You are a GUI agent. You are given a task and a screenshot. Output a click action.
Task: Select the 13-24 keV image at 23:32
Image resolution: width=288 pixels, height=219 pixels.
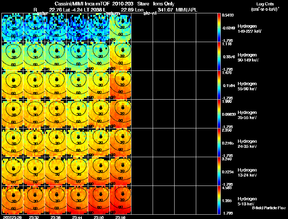pos(34,171)
